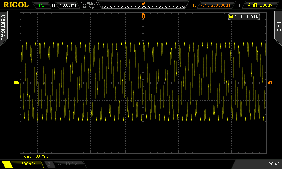Screen dimensions: 282x169
Task: Open the VERTICAL side tab
Action: click(x=4, y=28)
